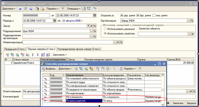Click the T type-selection button in the Заказ field
199x107 pixels.
click(89, 26)
